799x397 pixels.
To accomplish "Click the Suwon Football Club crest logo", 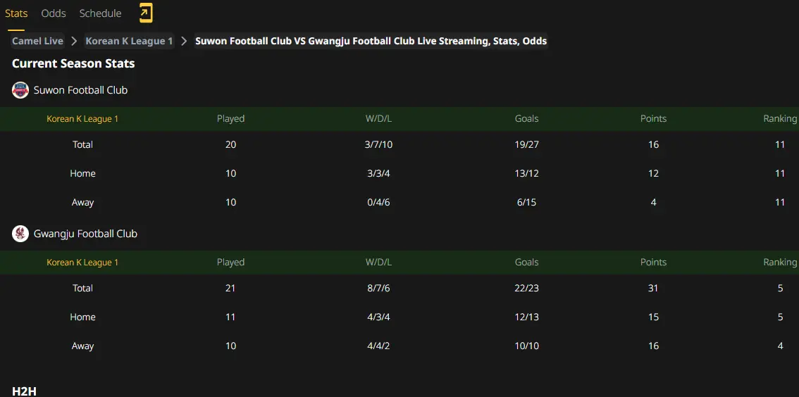I will click(x=20, y=90).
